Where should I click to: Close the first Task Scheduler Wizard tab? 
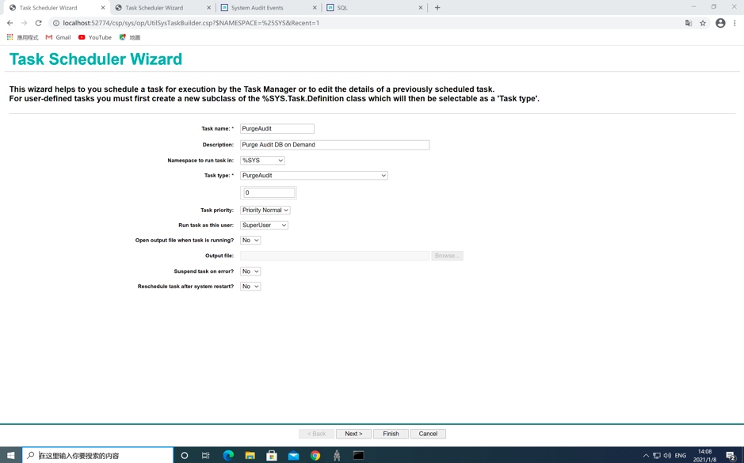103,8
